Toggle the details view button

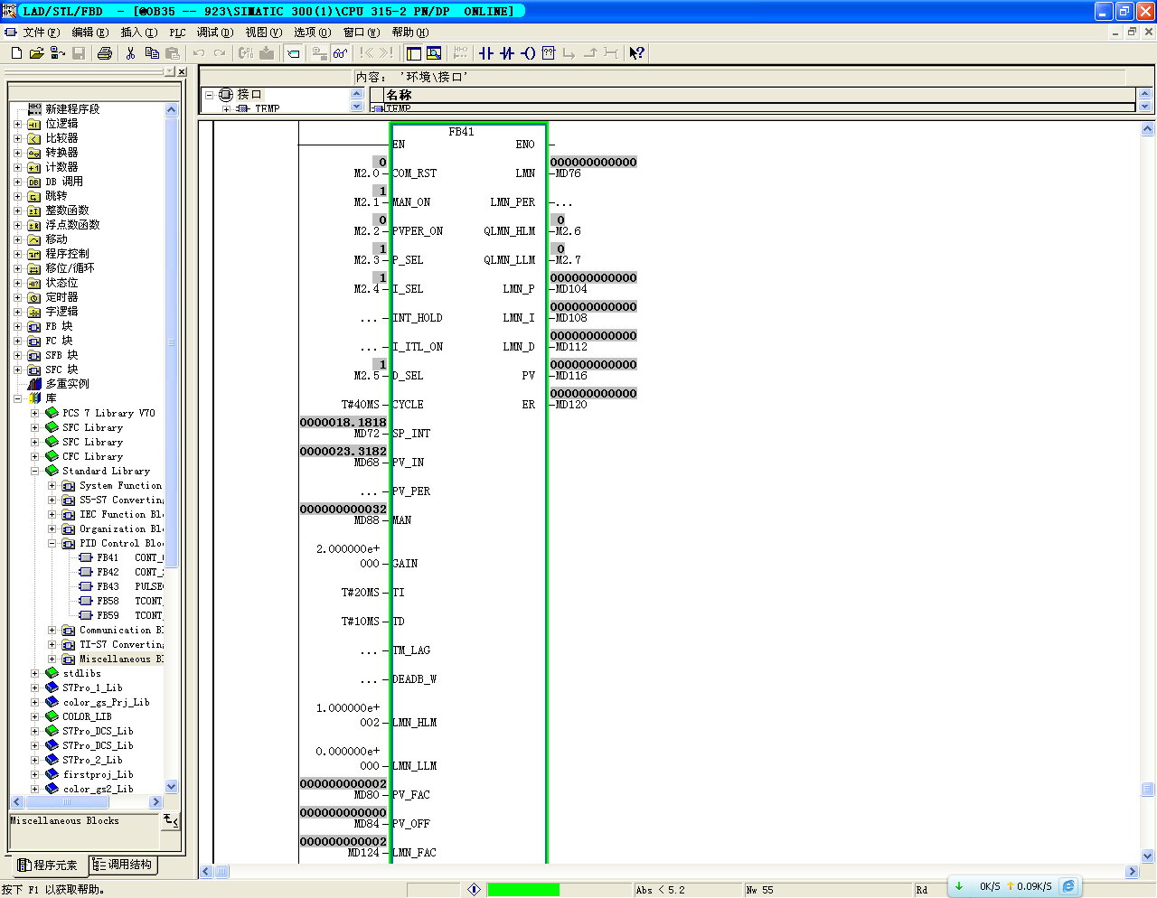[434, 53]
